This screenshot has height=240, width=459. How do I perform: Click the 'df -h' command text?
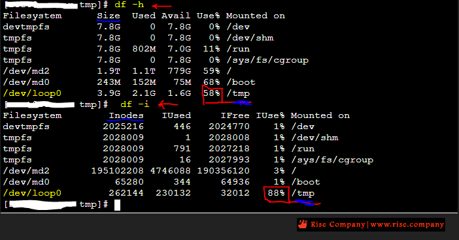coord(129,5)
